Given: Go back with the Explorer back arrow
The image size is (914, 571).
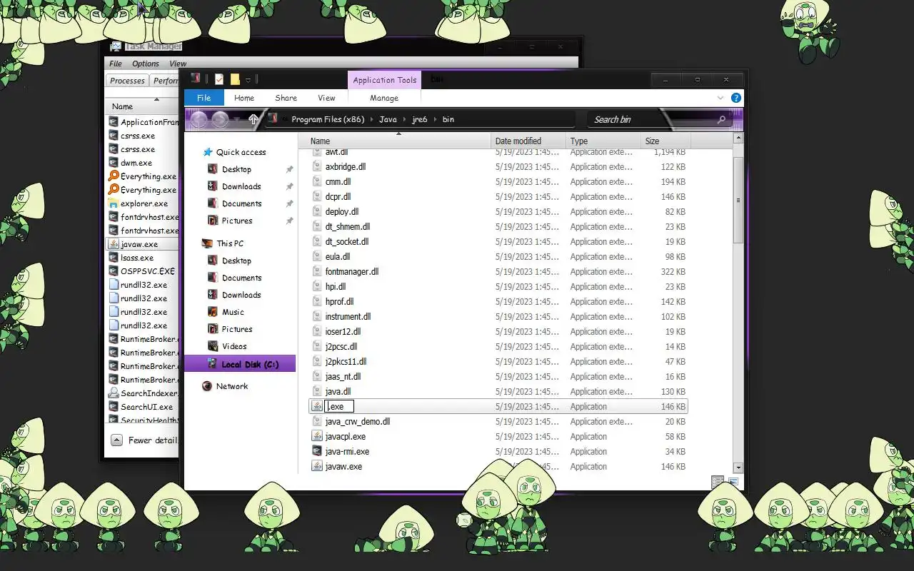Looking at the screenshot, I should pyautogui.click(x=199, y=119).
